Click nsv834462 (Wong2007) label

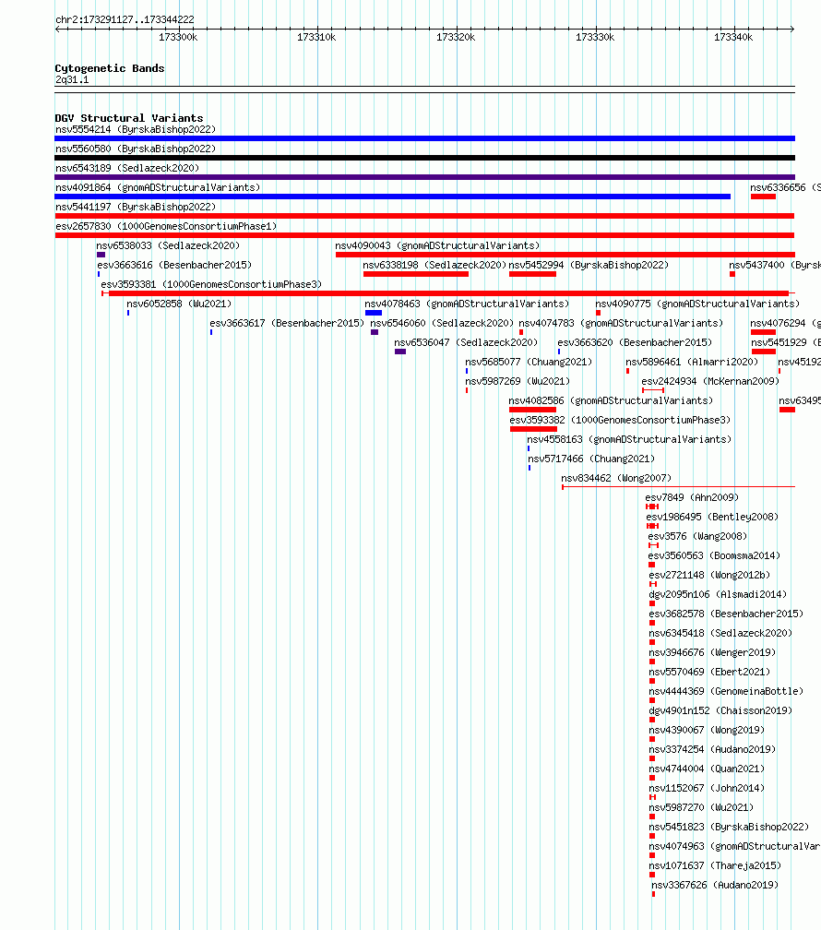click(x=616, y=478)
